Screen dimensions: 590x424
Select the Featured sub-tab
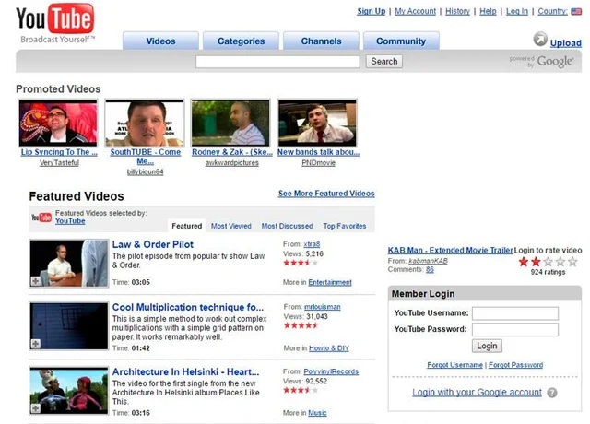186,226
